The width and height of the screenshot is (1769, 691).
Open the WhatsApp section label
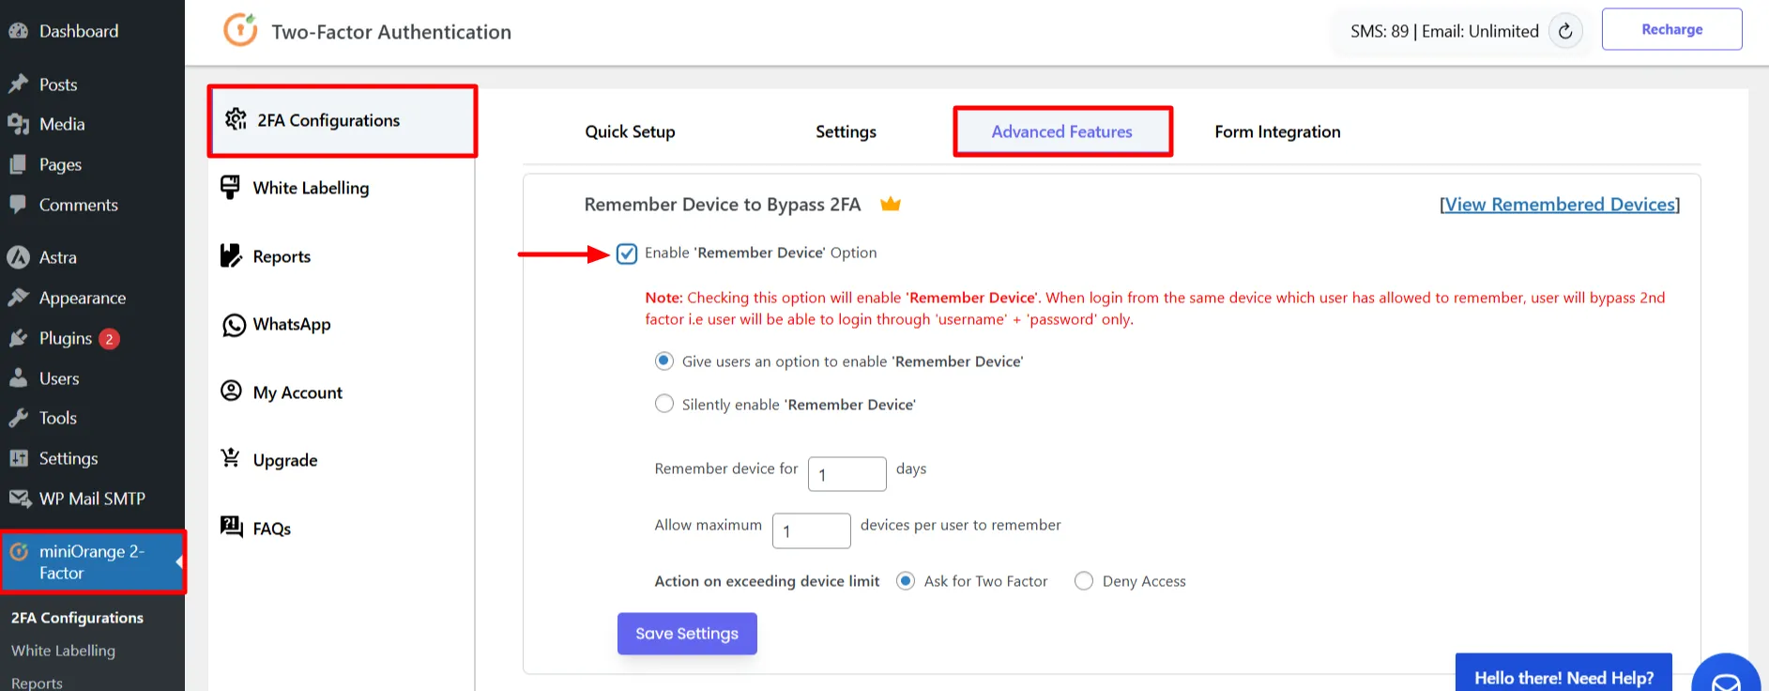click(x=292, y=324)
